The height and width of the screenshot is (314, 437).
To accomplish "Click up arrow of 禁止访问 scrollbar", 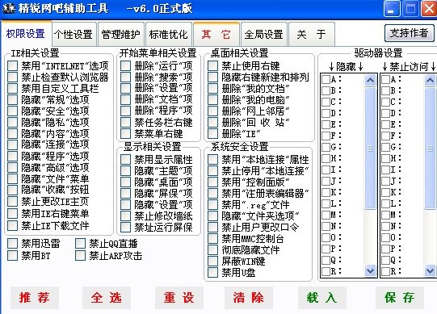I will pyautogui.click(x=430, y=81).
